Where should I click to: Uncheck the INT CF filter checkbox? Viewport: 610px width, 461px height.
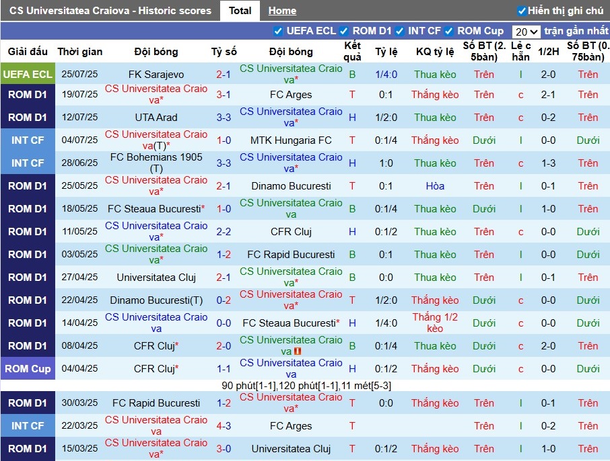400,31
